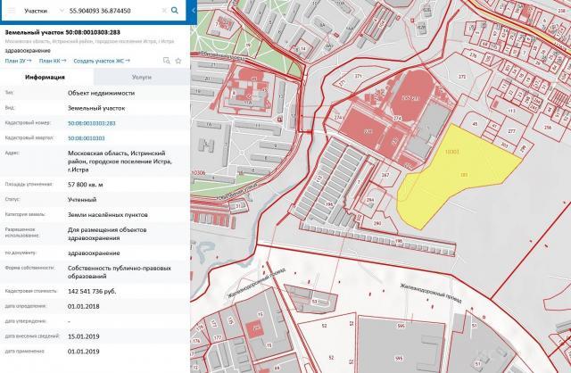The image size is (571, 373).
Task: Open the План КК link
Action: (x=53, y=61)
